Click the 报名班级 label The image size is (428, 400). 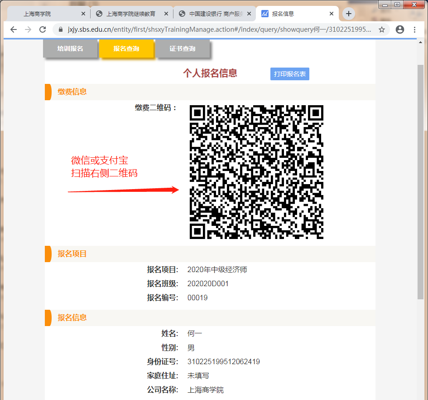163,284
